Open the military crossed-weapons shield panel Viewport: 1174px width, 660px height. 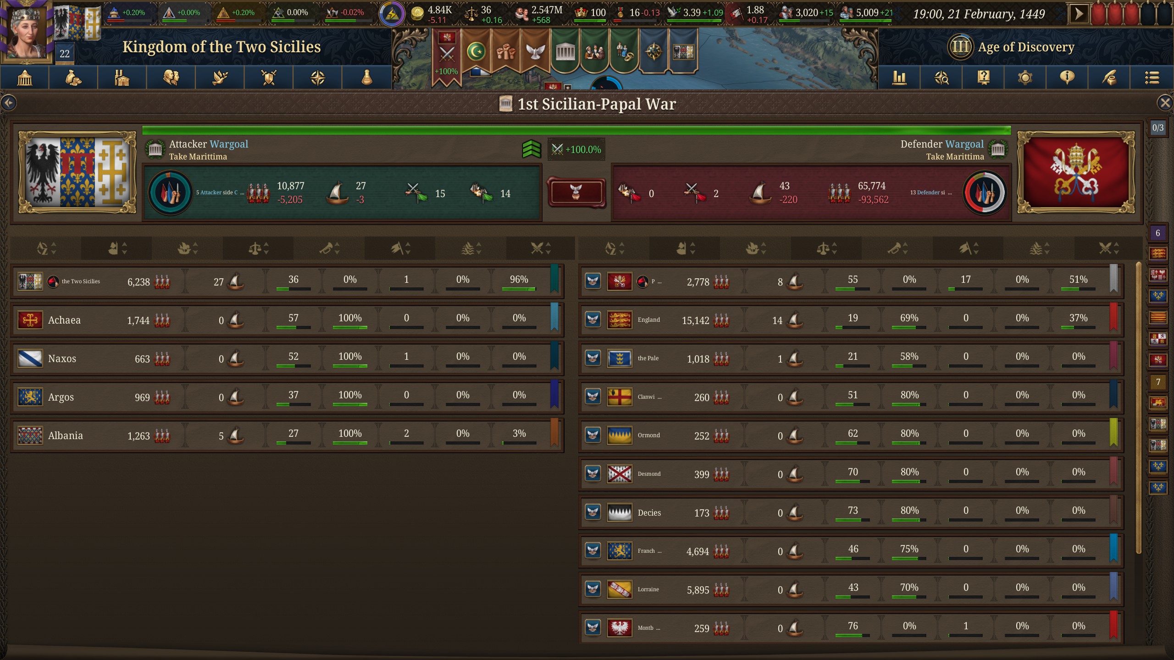(269, 77)
